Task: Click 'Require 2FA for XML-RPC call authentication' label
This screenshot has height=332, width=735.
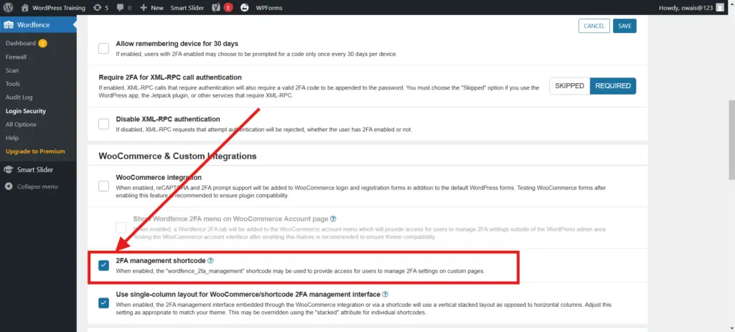Action: [170, 77]
